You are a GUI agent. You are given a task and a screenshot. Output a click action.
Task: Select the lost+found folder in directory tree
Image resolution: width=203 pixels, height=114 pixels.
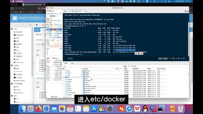coord(71,92)
